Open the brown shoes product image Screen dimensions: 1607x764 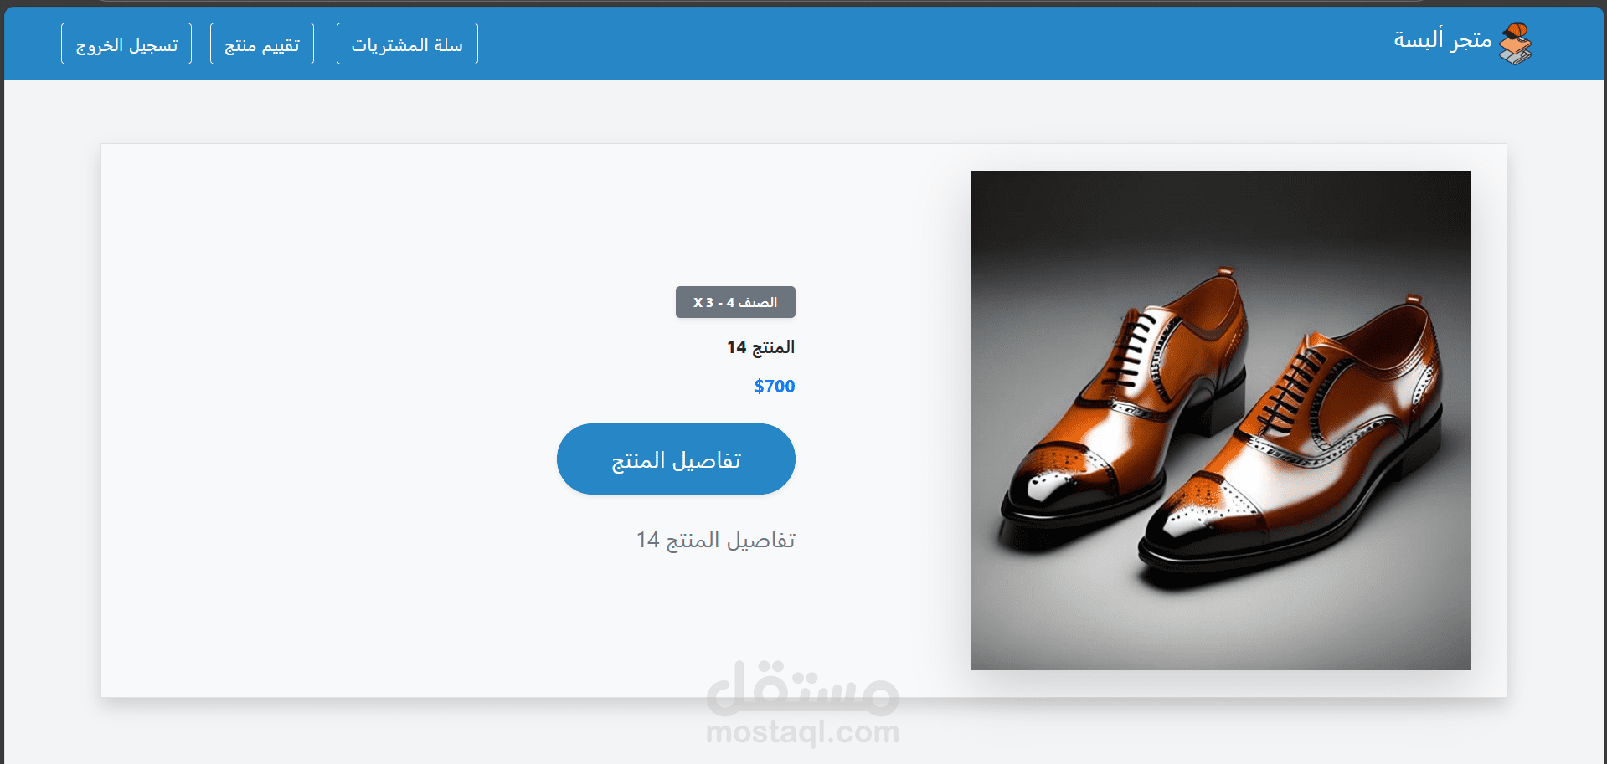pos(1220,420)
